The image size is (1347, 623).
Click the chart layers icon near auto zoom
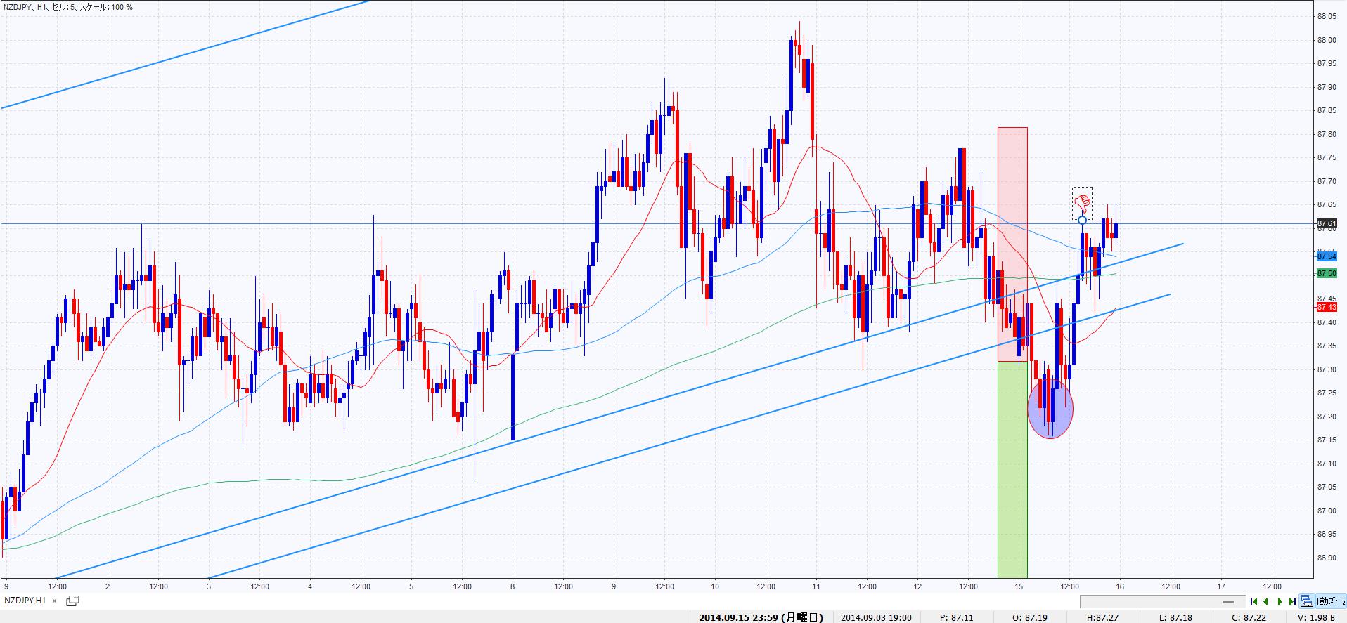[x=1306, y=601]
